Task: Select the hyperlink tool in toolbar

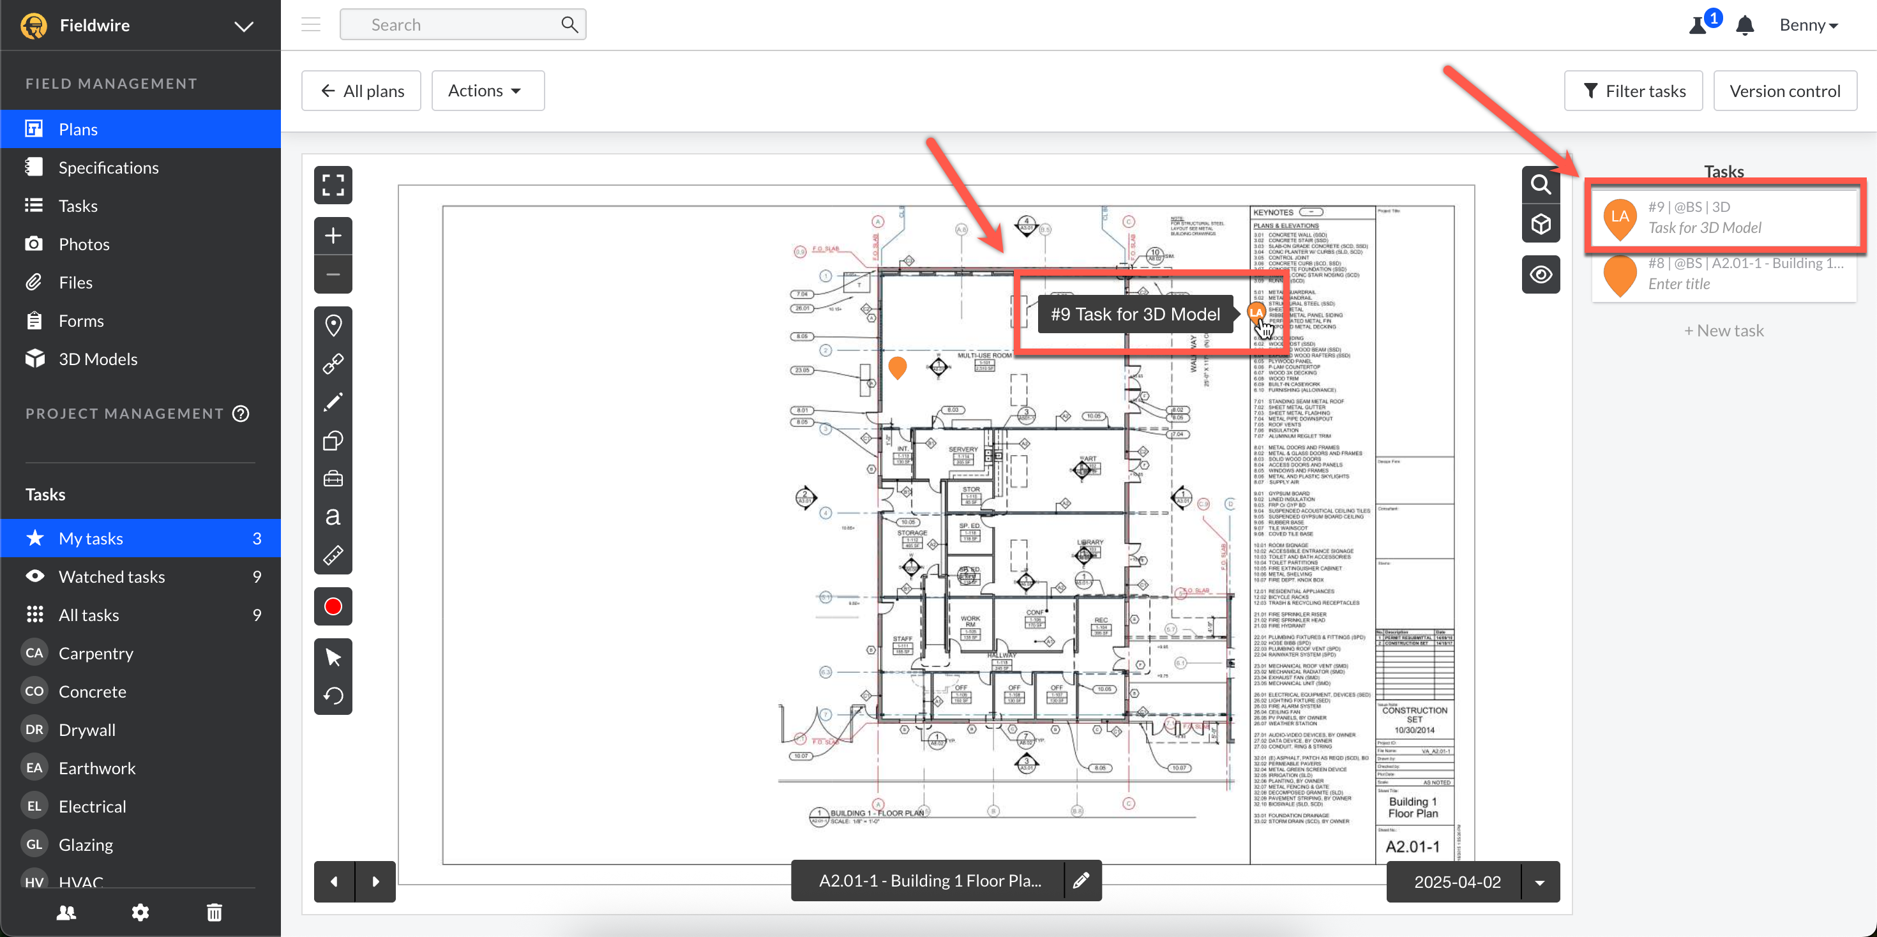Action: click(x=333, y=364)
